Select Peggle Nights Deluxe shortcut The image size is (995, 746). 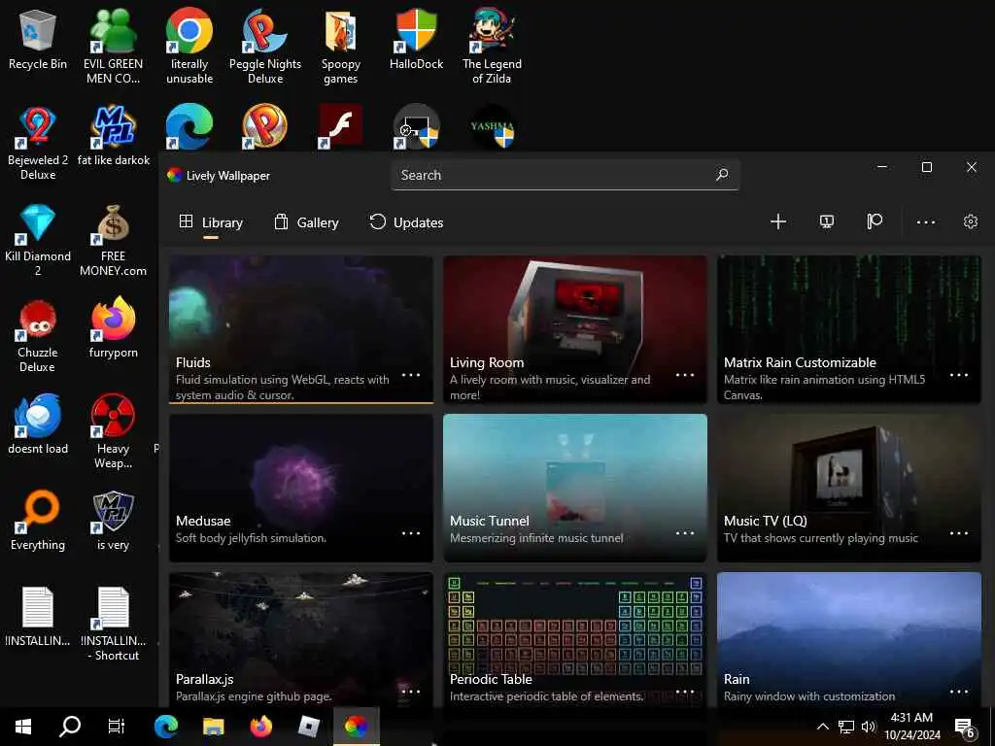(265, 48)
